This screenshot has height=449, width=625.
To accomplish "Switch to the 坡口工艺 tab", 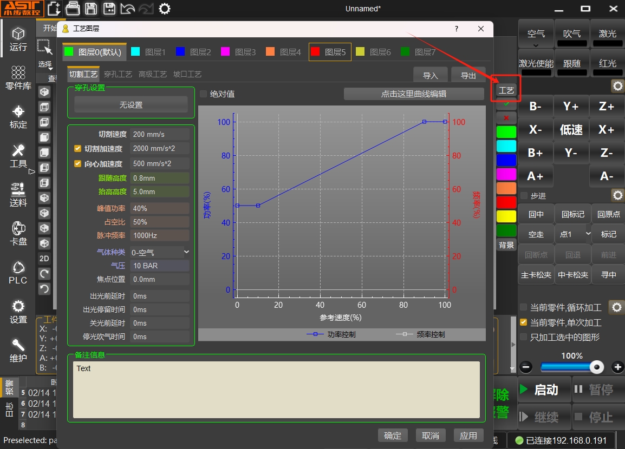I will tap(187, 75).
